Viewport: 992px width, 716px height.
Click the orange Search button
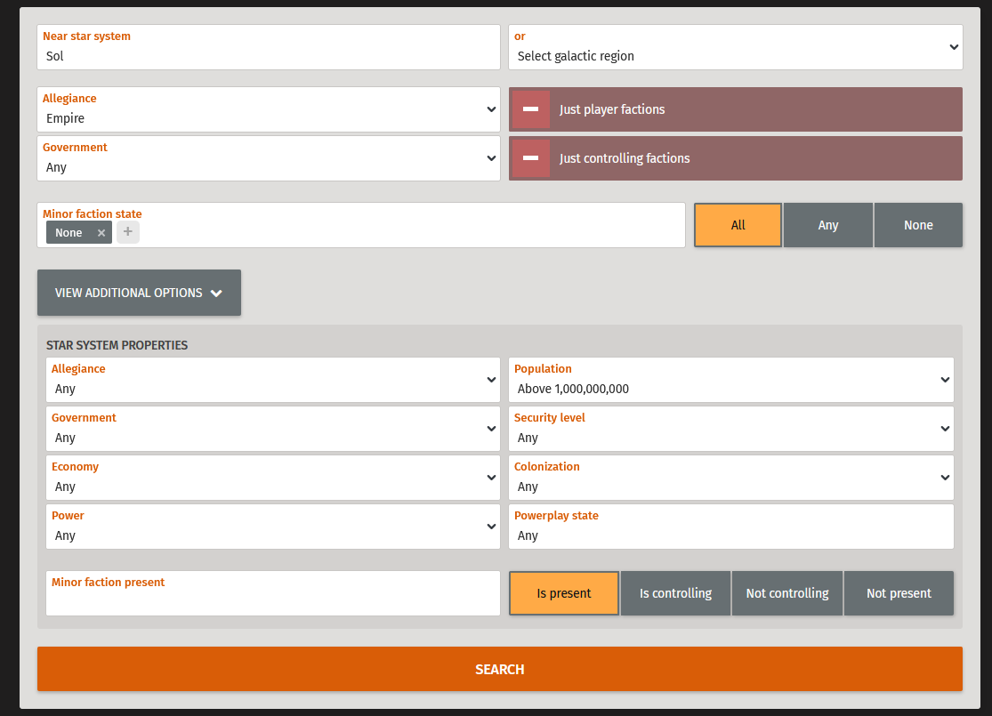(x=500, y=669)
